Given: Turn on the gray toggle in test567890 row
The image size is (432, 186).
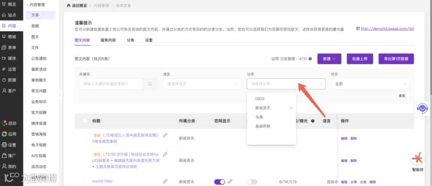Looking at the screenshot, I should 252,182.
